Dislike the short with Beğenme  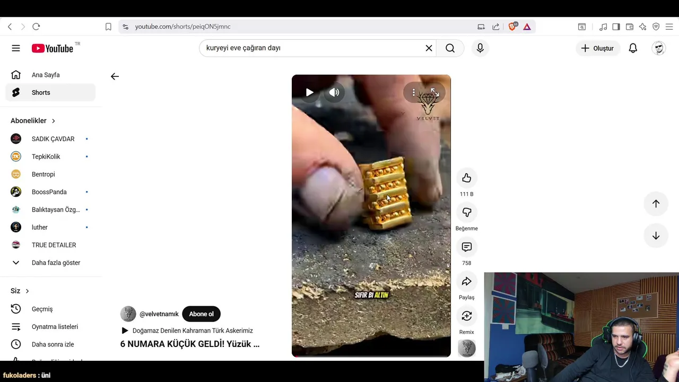click(467, 212)
